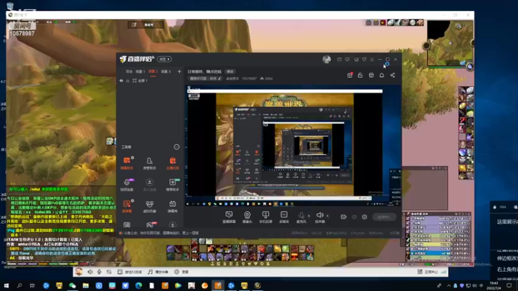518x291 pixels.
Task: Toggle the room lock icon beside the gift box
Action: tap(360, 75)
